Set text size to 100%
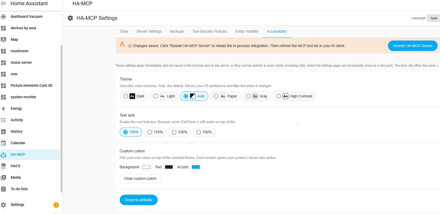The image size is (440, 214). pos(131,132)
